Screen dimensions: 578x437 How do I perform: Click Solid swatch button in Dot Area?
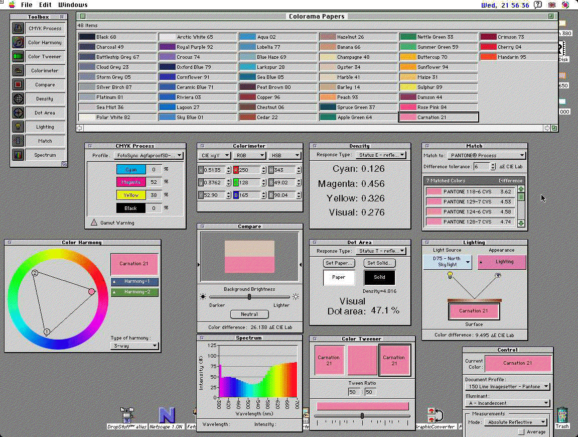(x=380, y=278)
